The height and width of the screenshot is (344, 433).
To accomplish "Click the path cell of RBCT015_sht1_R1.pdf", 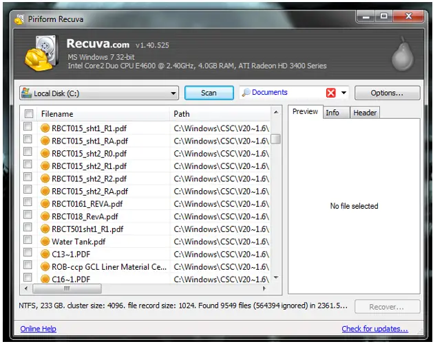I will pyautogui.click(x=221, y=128).
